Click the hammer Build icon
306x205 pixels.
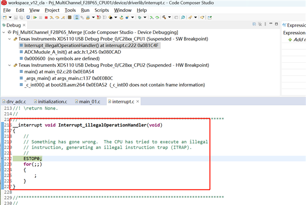pos(164,17)
